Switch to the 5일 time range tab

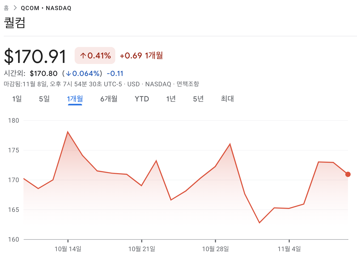point(44,99)
